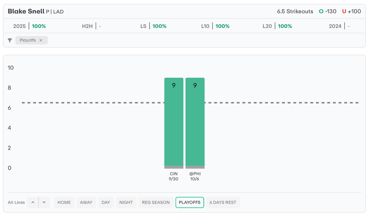
Task: Open the 2025 season stat tab
Action: [x=29, y=26]
